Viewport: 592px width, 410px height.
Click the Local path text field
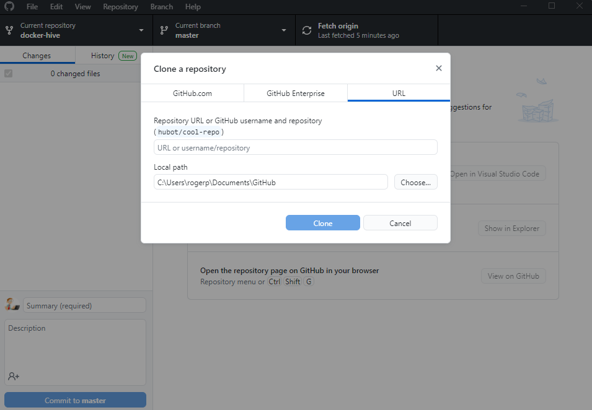click(270, 182)
